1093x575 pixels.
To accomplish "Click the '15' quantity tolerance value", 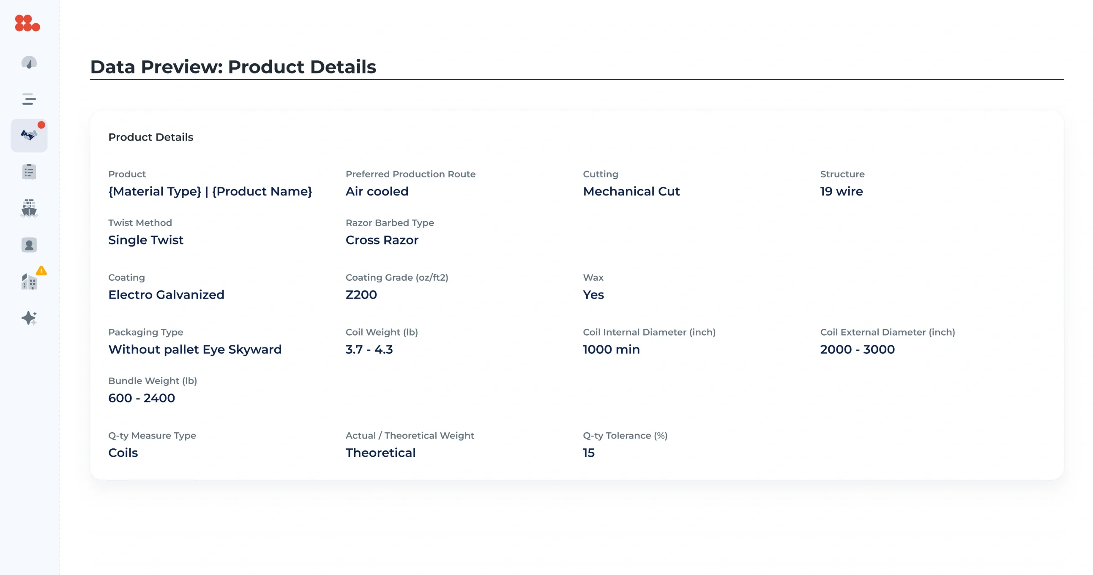I will (588, 453).
